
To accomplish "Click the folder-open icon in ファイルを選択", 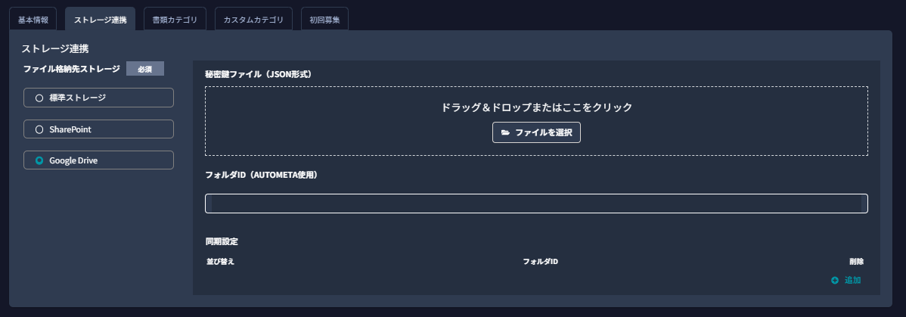I will pyautogui.click(x=505, y=132).
